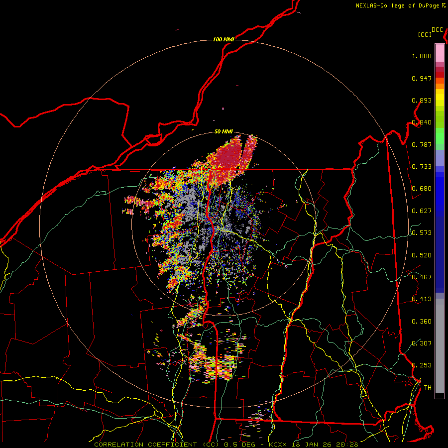This screenshot has height=448, width=448.
Task: Click the 100 NMI range ring label
Action: 224,39
